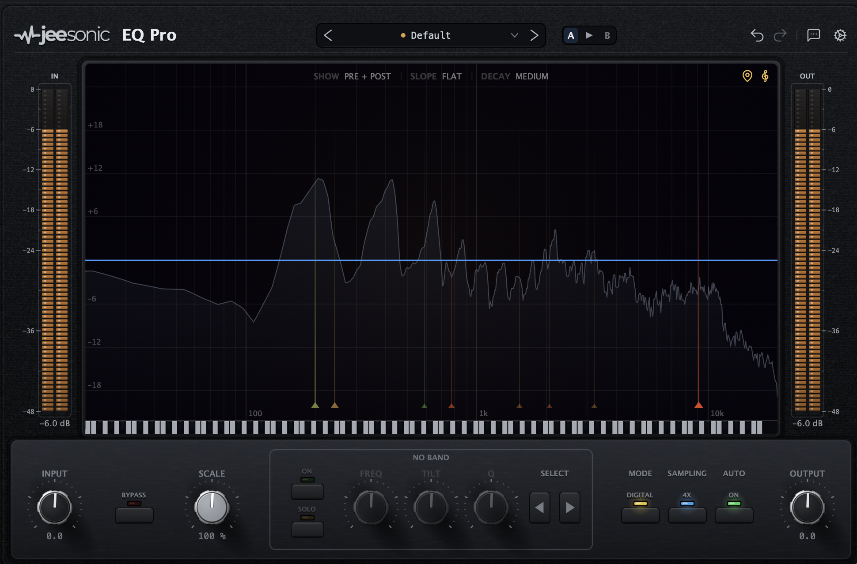Viewport: 857px width, 564px height.
Task: Copy A to B arrow
Action: 589,35
